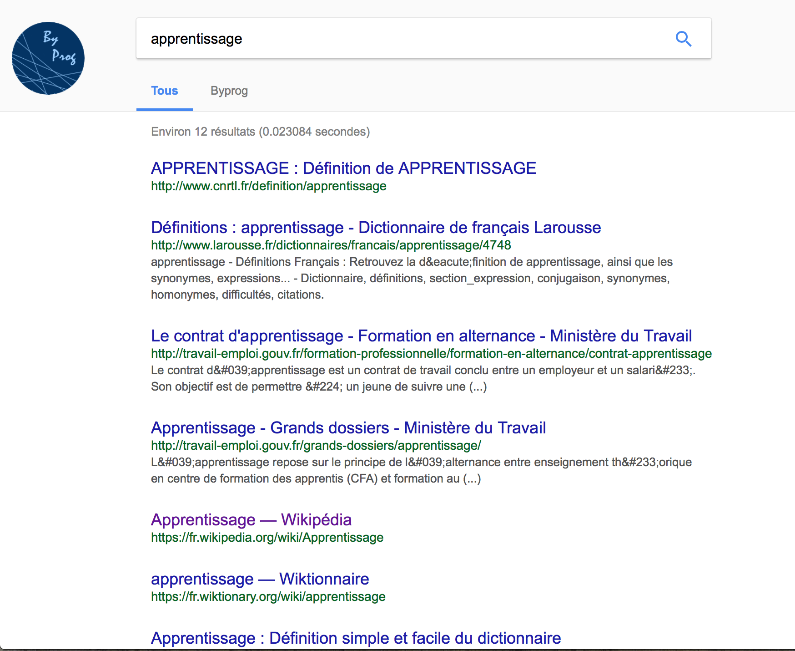Open 'Apprentissage — Wikipédia' result
Screen dimensions: 795x651
click(x=252, y=519)
